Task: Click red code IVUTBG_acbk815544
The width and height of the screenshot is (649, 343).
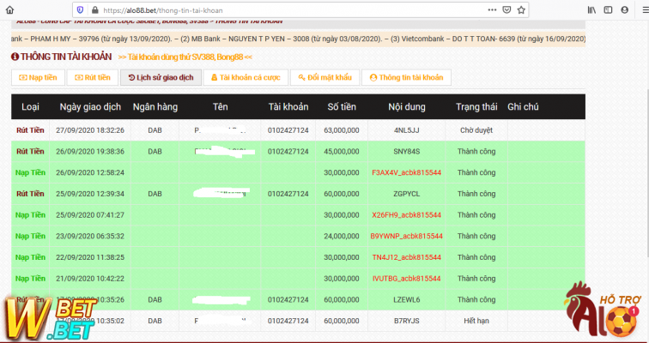Action: (406, 279)
